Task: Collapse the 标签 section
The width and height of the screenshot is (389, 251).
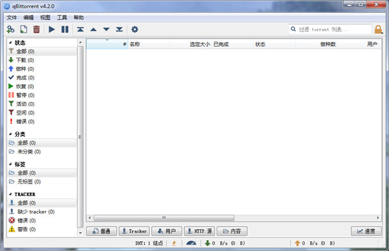Action: click(10, 164)
